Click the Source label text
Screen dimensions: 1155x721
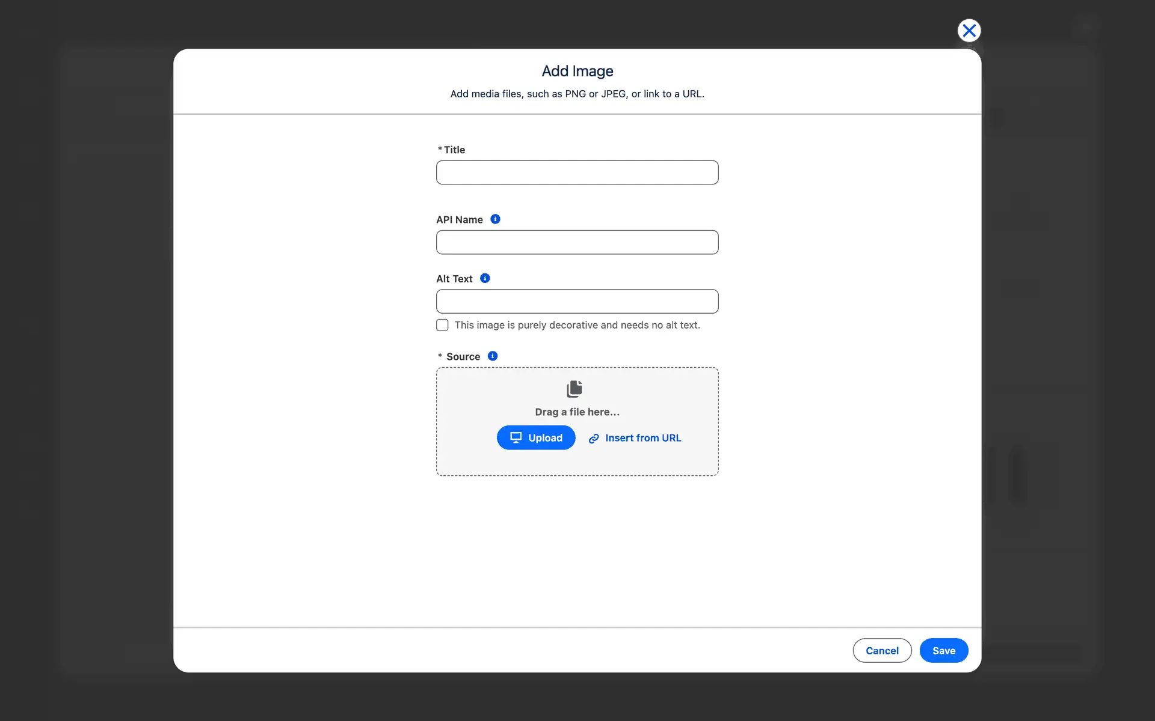click(x=463, y=357)
